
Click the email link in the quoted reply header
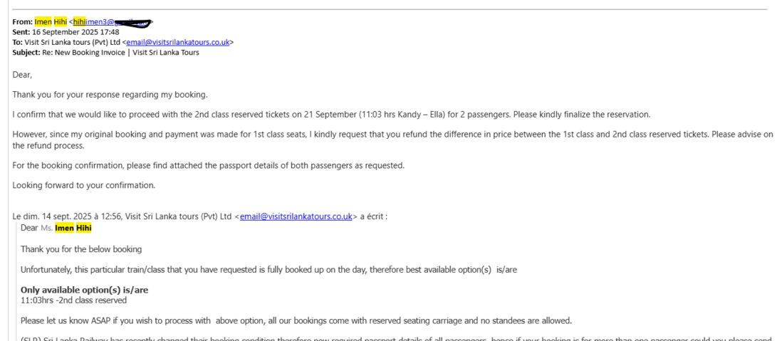[x=296, y=216]
